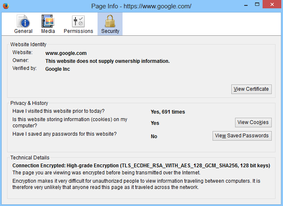The image size is (283, 206).
Task: Select the Security padlock icon
Action: click(110, 21)
